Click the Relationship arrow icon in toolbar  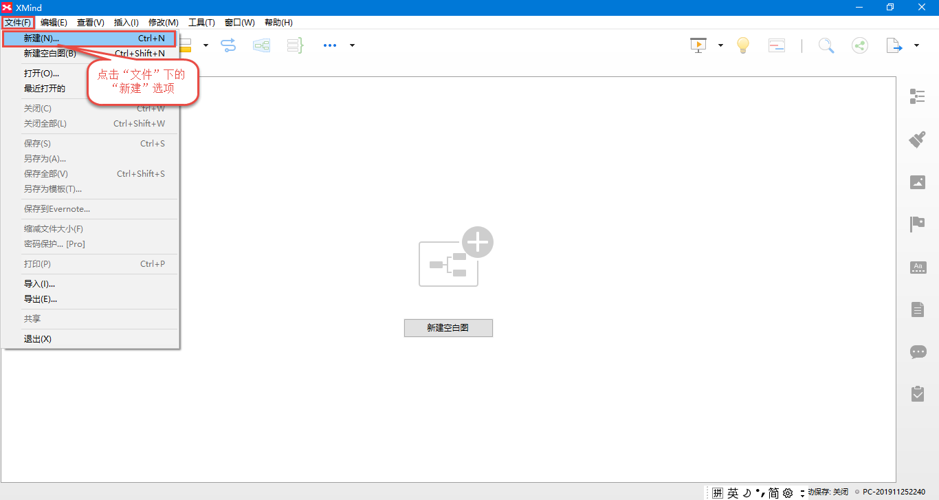[x=228, y=45]
